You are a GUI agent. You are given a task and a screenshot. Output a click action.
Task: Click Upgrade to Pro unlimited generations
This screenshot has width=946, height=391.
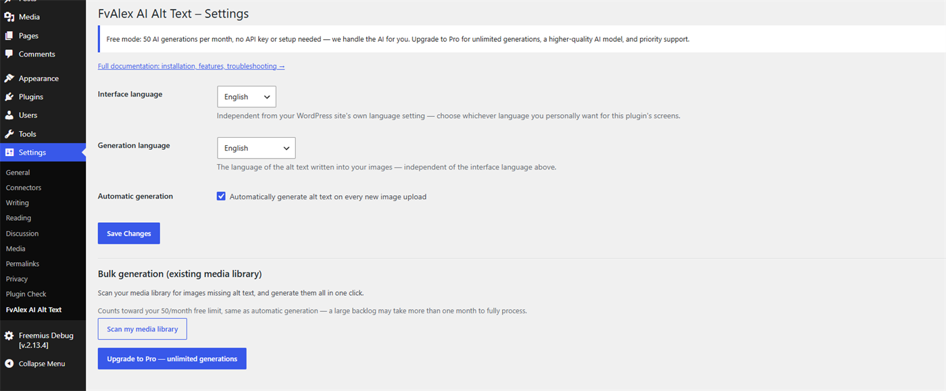click(172, 359)
